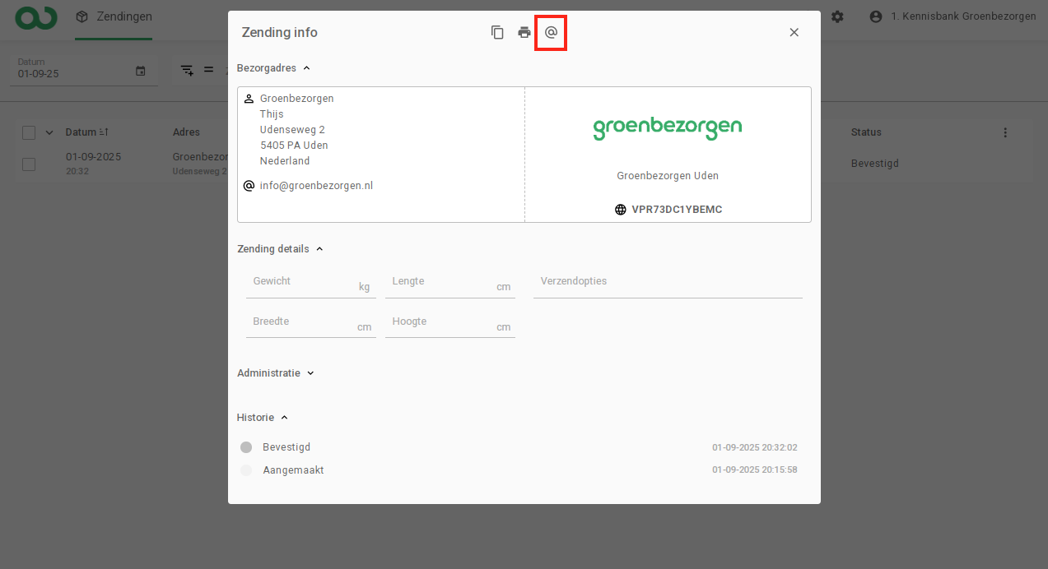
Task: Open the table column options menu
Action: pos(1004,132)
